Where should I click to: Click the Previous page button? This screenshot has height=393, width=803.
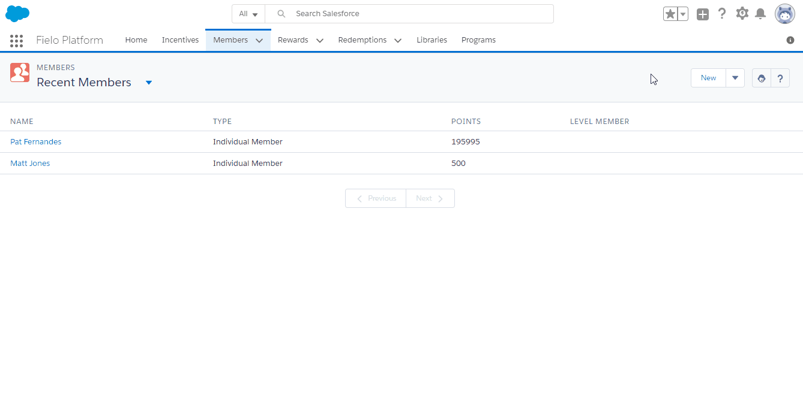click(376, 198)
